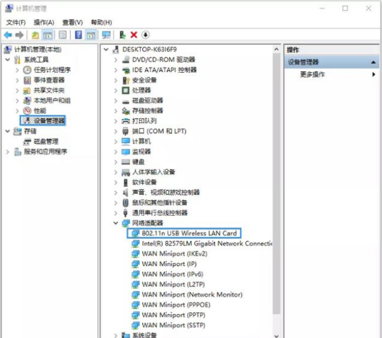Click the Forward arrow toolbar icon

click(x=19, y=35)
